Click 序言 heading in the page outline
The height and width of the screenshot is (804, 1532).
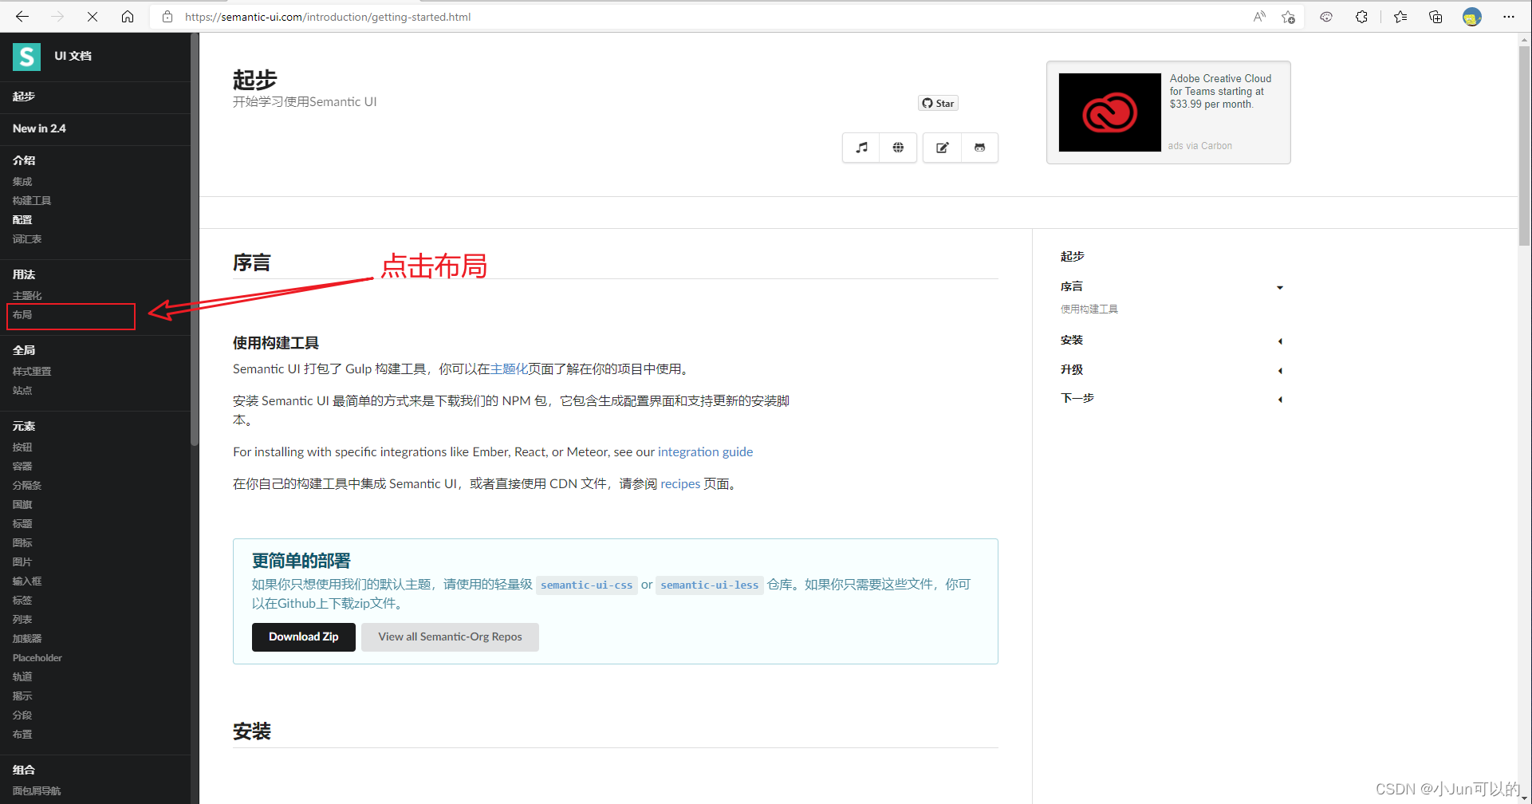(1071, 287)
